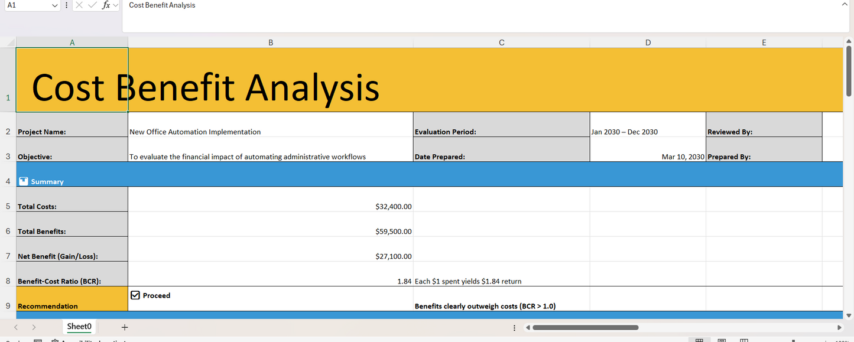Screen dimensions: 854x342
Task: Select row 3 header
Action: click(x=8, y=149)
